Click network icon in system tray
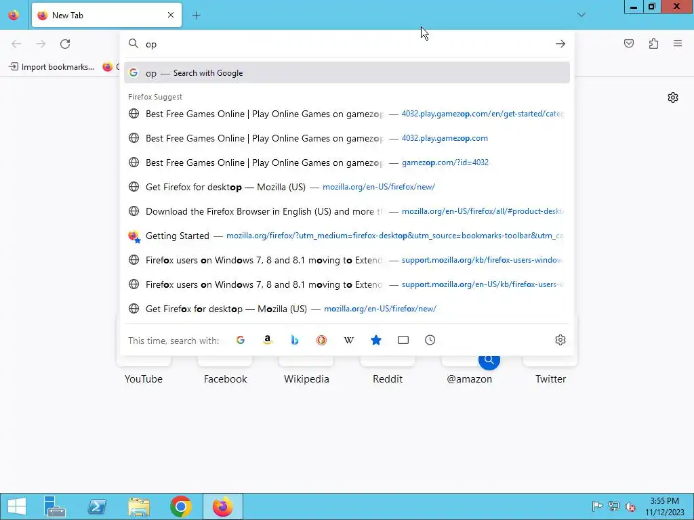Image resolution: width=694 pixels, height=520 pixels. point(613,506)
